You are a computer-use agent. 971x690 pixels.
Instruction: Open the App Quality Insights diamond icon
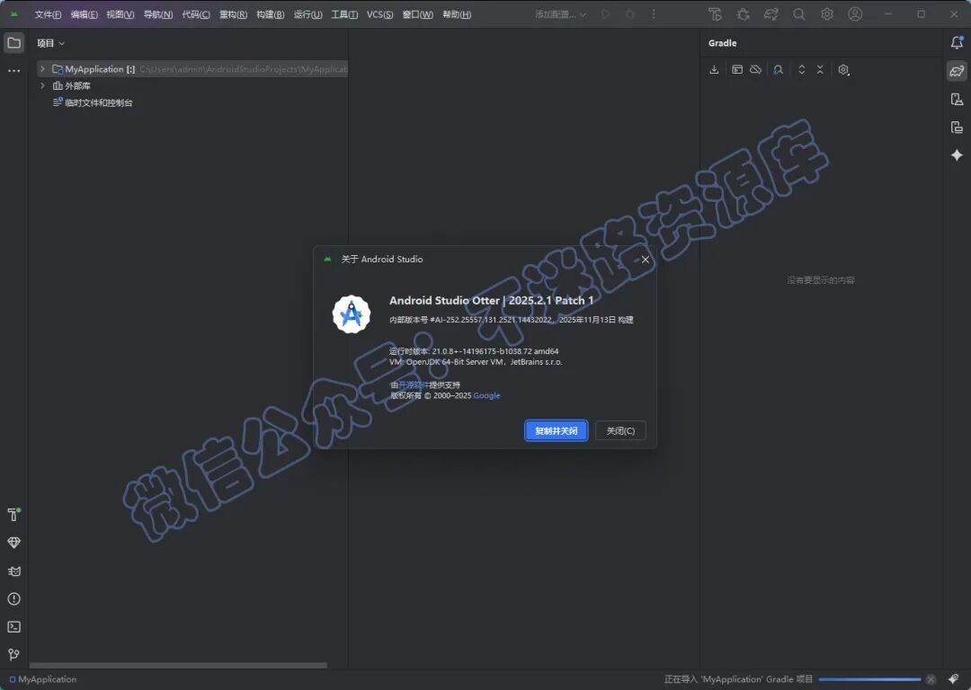[13, 543]
